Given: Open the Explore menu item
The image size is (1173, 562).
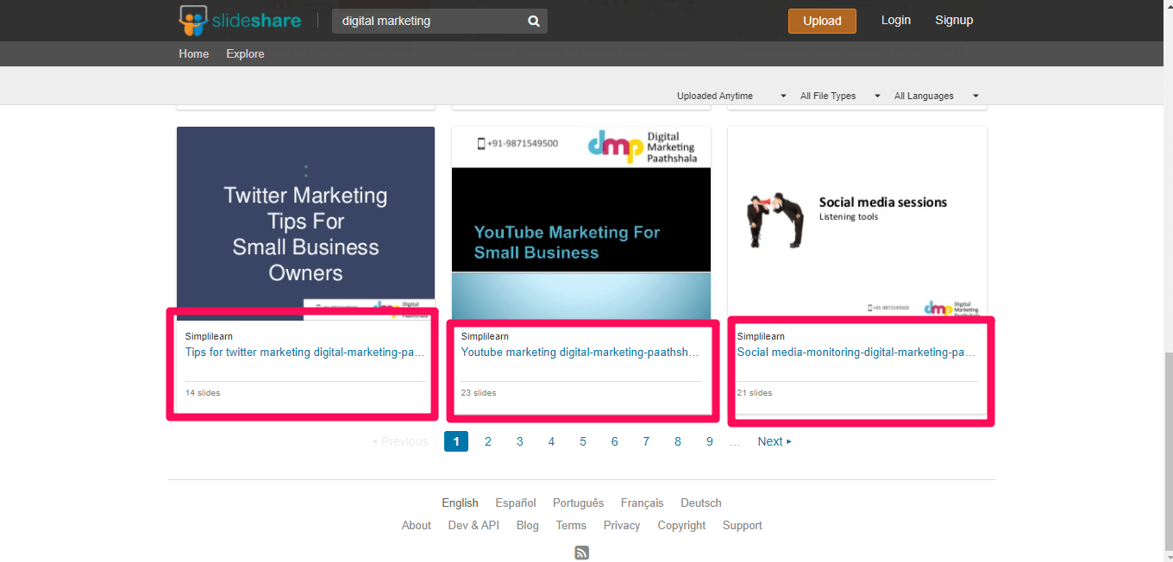Looking at the screenshot, I should click(x=245, y=53).
